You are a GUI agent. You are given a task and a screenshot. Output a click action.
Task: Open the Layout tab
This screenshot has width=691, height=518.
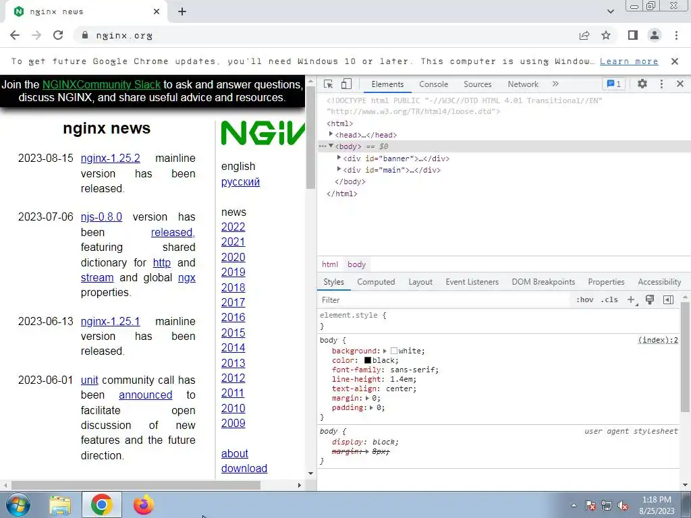[x=420, y=282]
